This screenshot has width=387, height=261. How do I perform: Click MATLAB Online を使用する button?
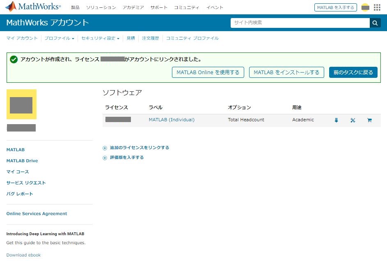208,73
